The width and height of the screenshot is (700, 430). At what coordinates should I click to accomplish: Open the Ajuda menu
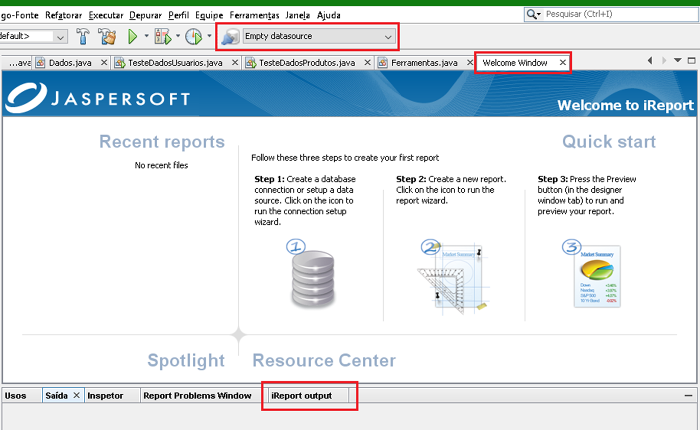329,15
